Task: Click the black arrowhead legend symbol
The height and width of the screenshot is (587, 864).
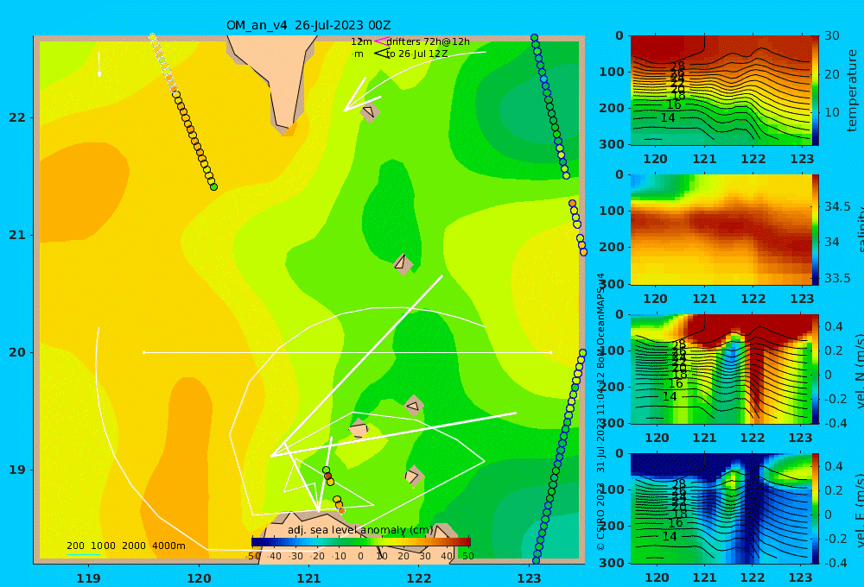Action: 381,54
